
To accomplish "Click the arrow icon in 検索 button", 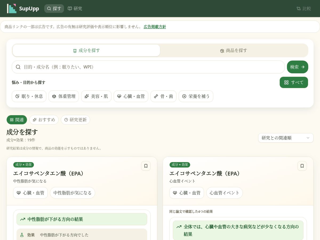I will pyautogui.click(x=303, y=67).
